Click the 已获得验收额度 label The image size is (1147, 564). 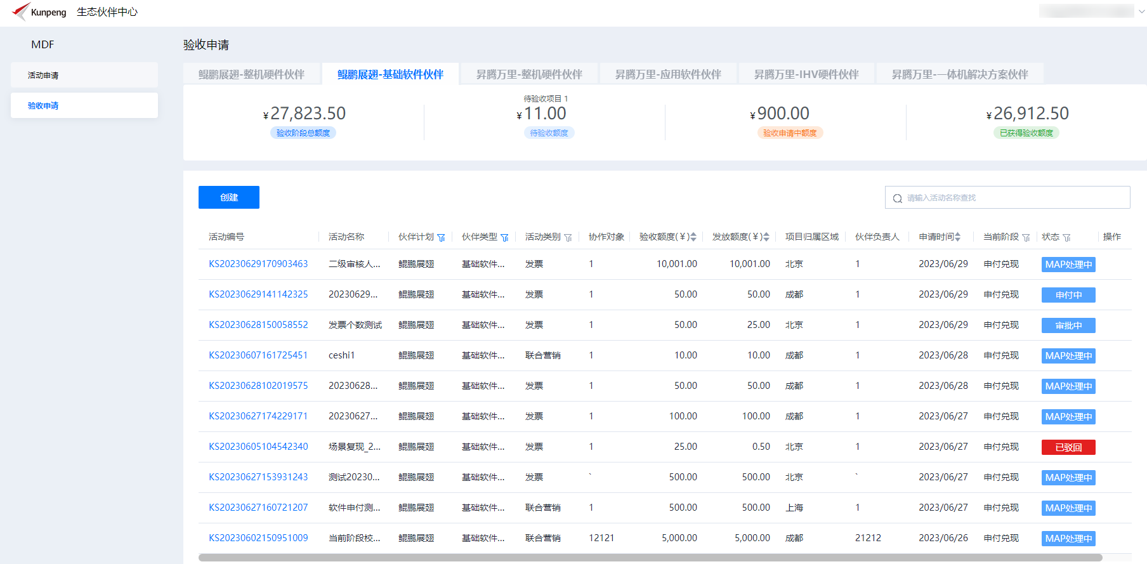[1026, 133]
